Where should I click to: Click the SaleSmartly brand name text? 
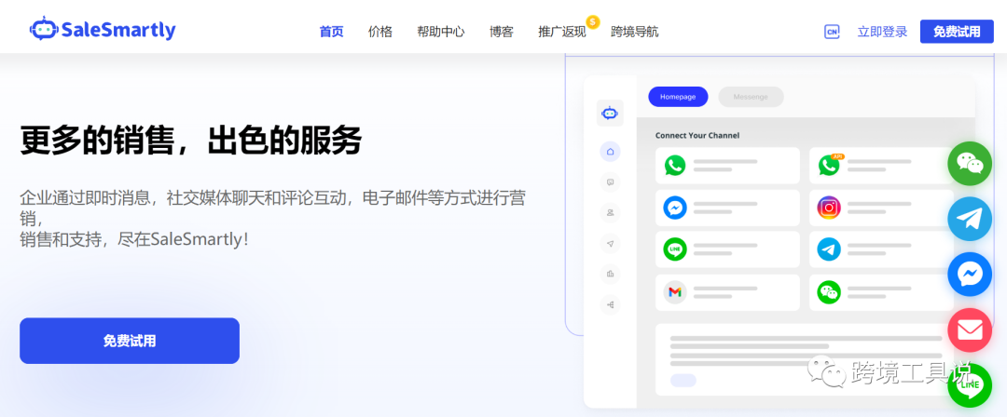coord(118,30)
